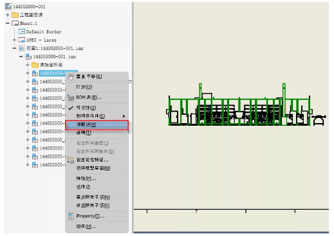334x236 pixels.
Task: Click the 工程图资源 folder icon
Action: coord(15,15)
